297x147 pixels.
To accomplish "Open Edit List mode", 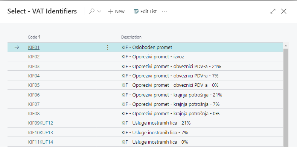I will pos(145,12).
